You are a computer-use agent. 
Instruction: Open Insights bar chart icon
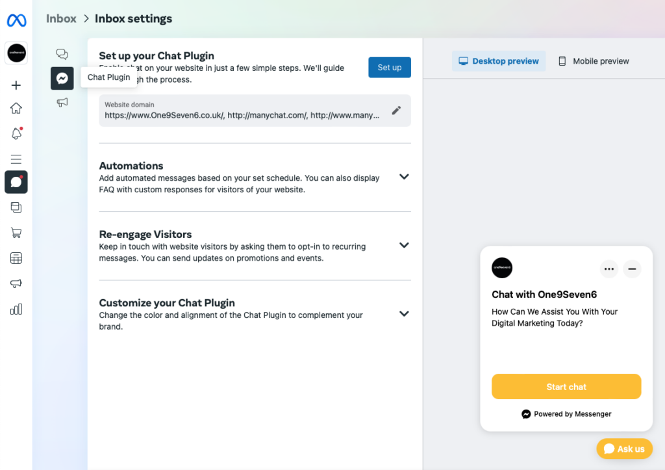point(16,309)
